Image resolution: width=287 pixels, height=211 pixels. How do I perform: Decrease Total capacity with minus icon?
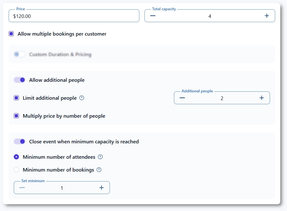[x=153, y=16]
